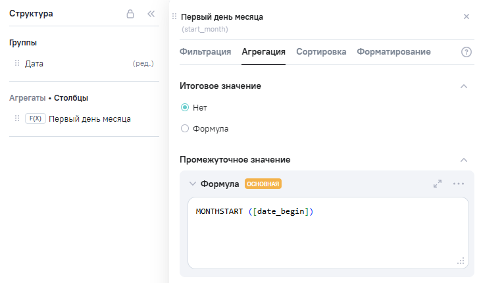This screenshot has height=283, width=479.
Task: Switch to the Сортировка tab
Action: (321, 51)
